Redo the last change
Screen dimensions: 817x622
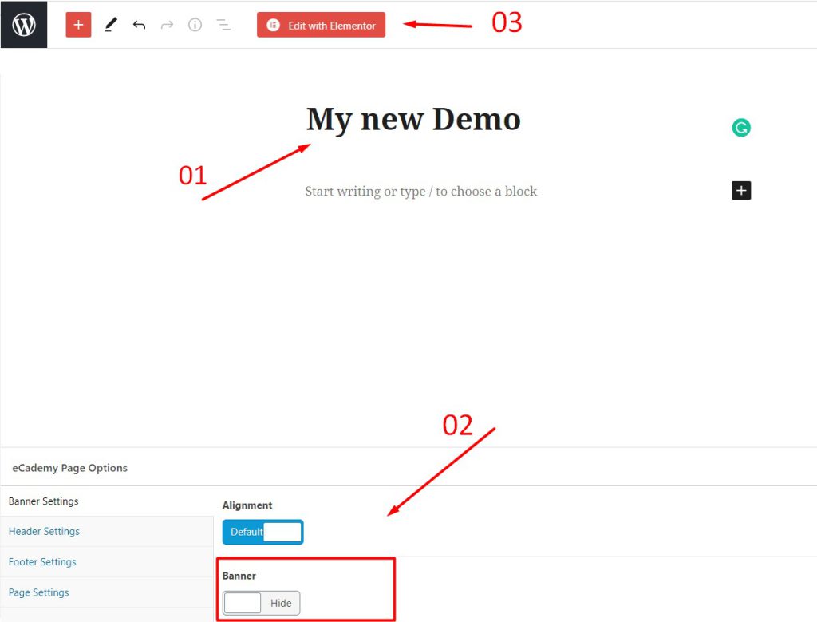point(167,24)
